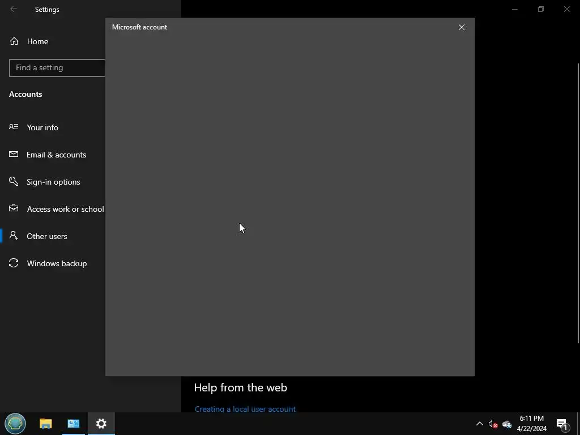Minimize the Settings window

point(514,9)
